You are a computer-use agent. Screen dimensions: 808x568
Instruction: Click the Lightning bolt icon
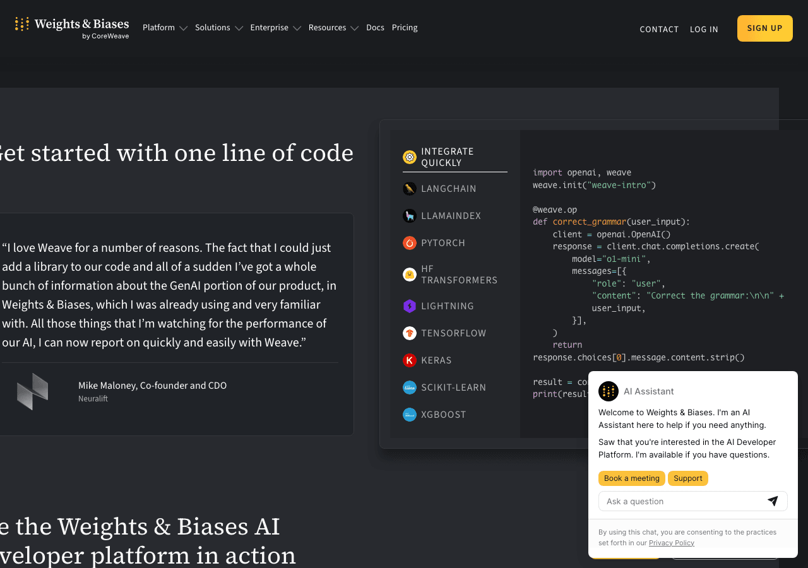[410, 306]
